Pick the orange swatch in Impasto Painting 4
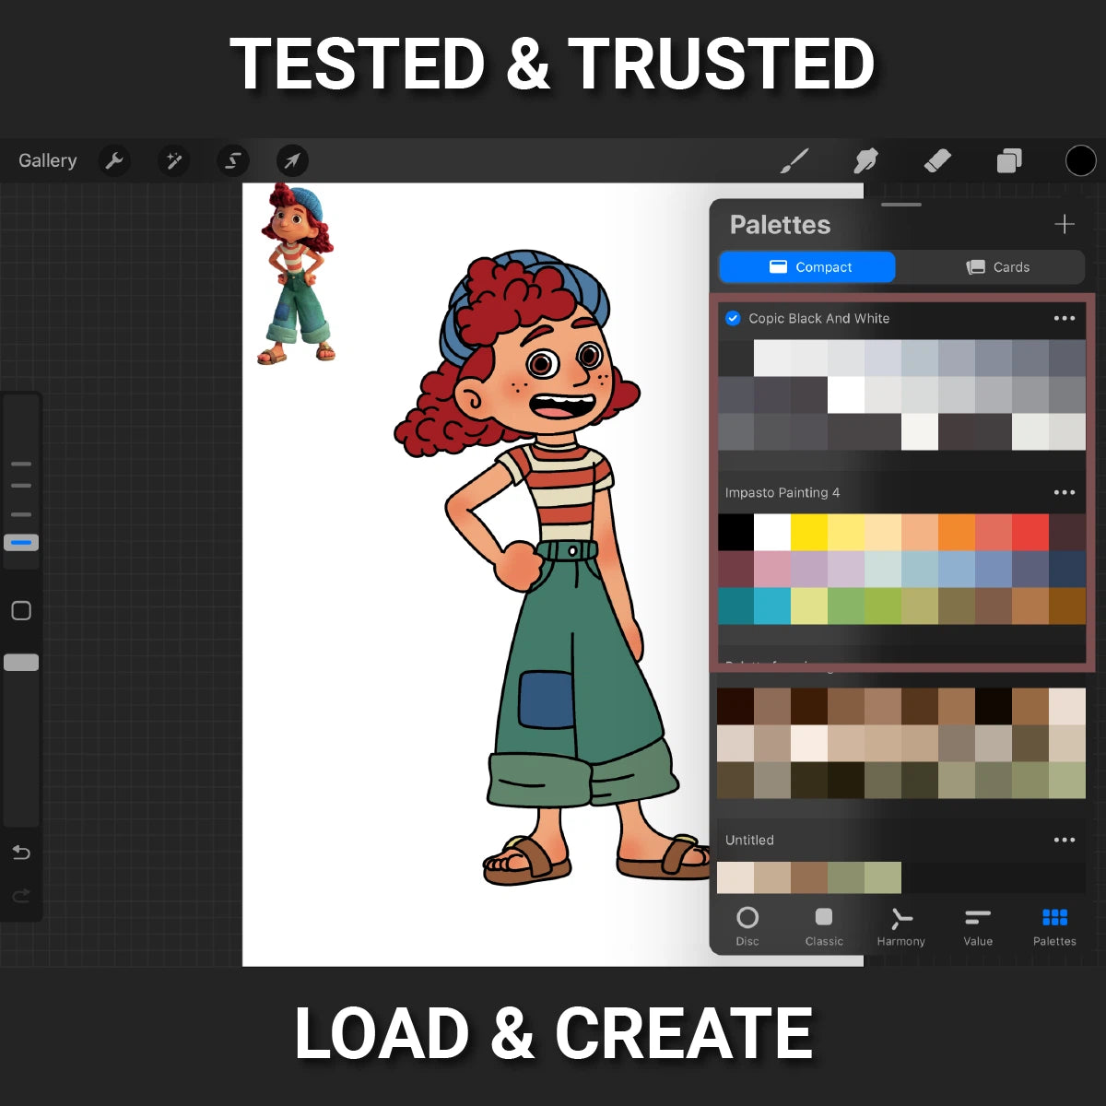Viewport: 1106px width, 1106px height. coord(957,532)
